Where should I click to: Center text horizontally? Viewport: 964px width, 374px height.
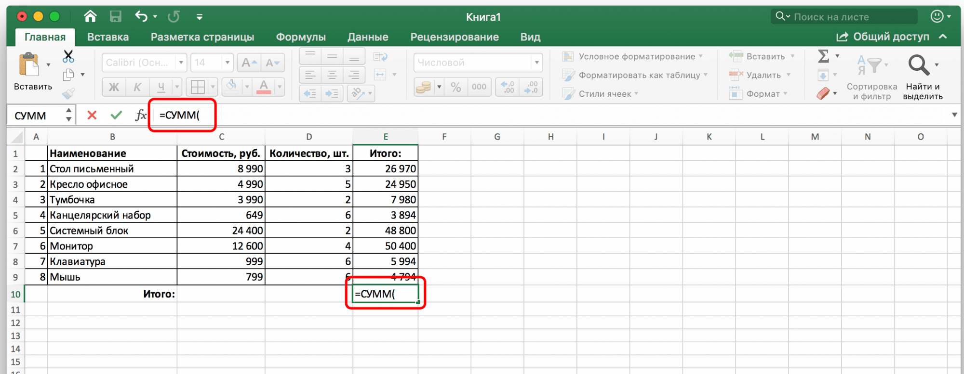coord(332,75)
